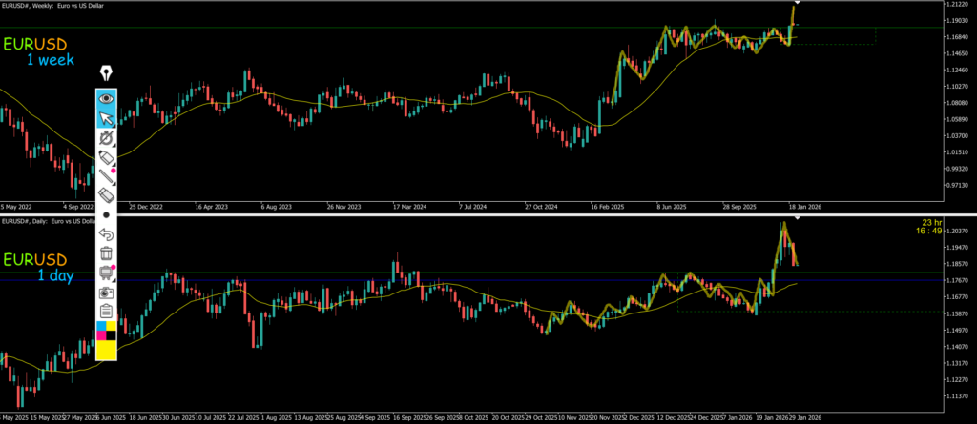
Task: Pick the large yellow color swatch
Action: [x=106, y=350]
